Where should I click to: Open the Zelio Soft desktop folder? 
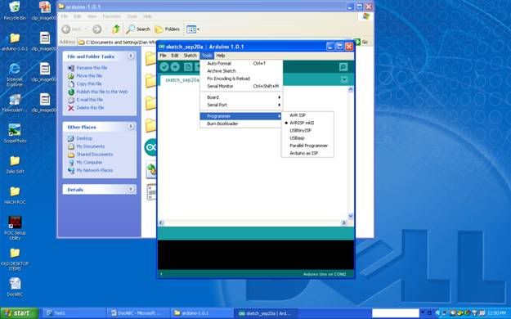[x=15, y=164]
